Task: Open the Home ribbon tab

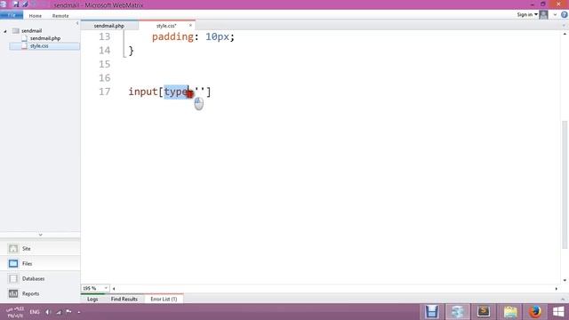Action: [x=36, y=16]
